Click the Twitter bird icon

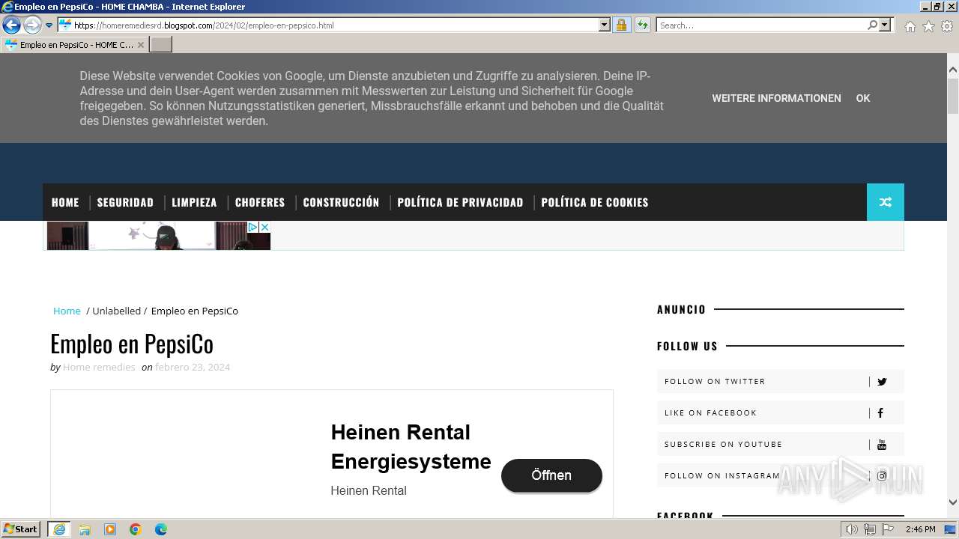tap(882, 382)
